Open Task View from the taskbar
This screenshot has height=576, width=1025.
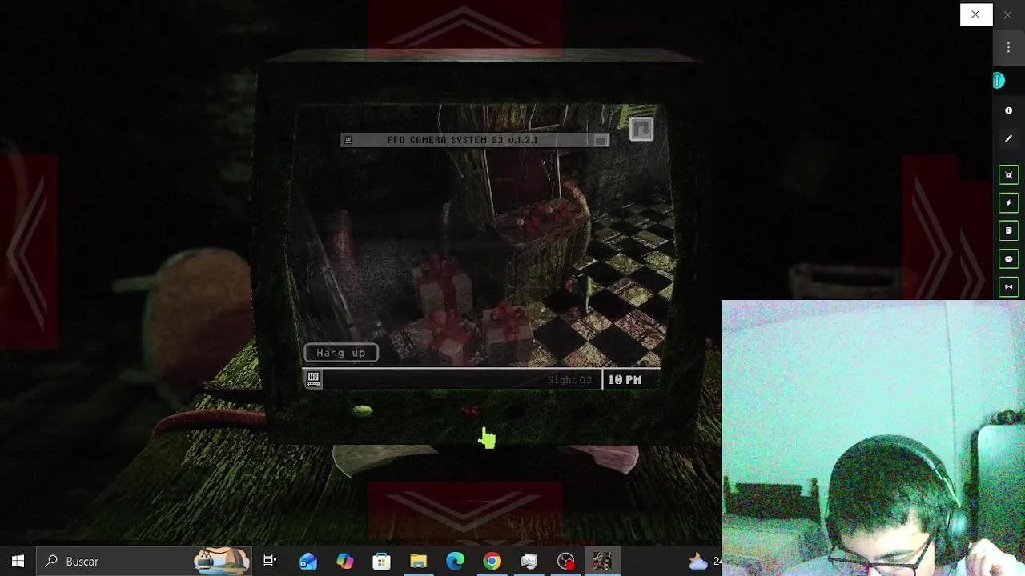[270, 562]
